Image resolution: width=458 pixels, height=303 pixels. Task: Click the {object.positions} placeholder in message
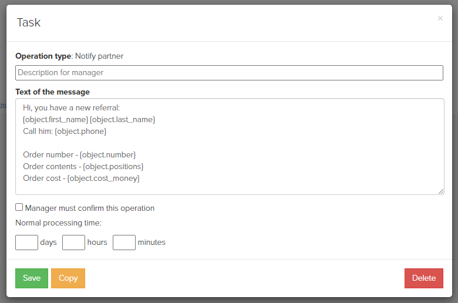click(x=113, y=166)
